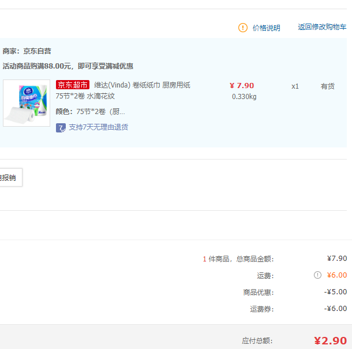Screen dimensions: 352x349
Task: Click the 颜色：75节*2卷 variant text
Action: coord(90,112)
